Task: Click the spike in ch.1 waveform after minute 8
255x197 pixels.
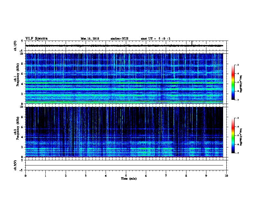Action: (x=192, y=43)
